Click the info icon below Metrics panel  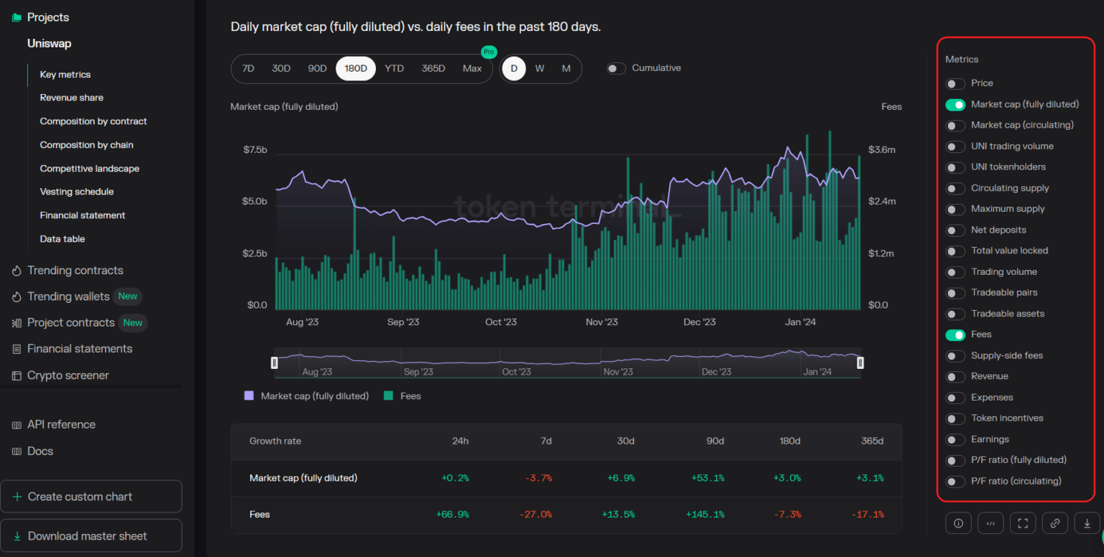point(958,523)
